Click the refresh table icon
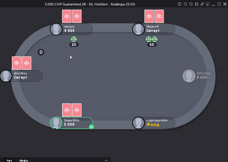Image resolution: width=228 pixels, height=162 pixels. [x=191, y=4]
